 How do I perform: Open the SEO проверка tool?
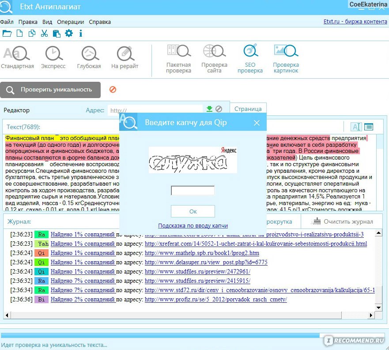250,59
